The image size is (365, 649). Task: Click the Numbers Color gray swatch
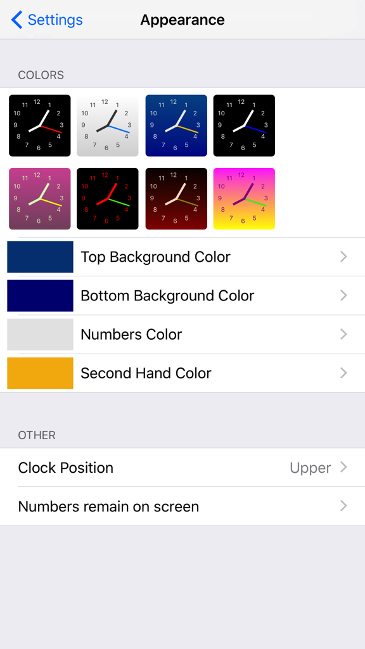(x=40, y=334)
